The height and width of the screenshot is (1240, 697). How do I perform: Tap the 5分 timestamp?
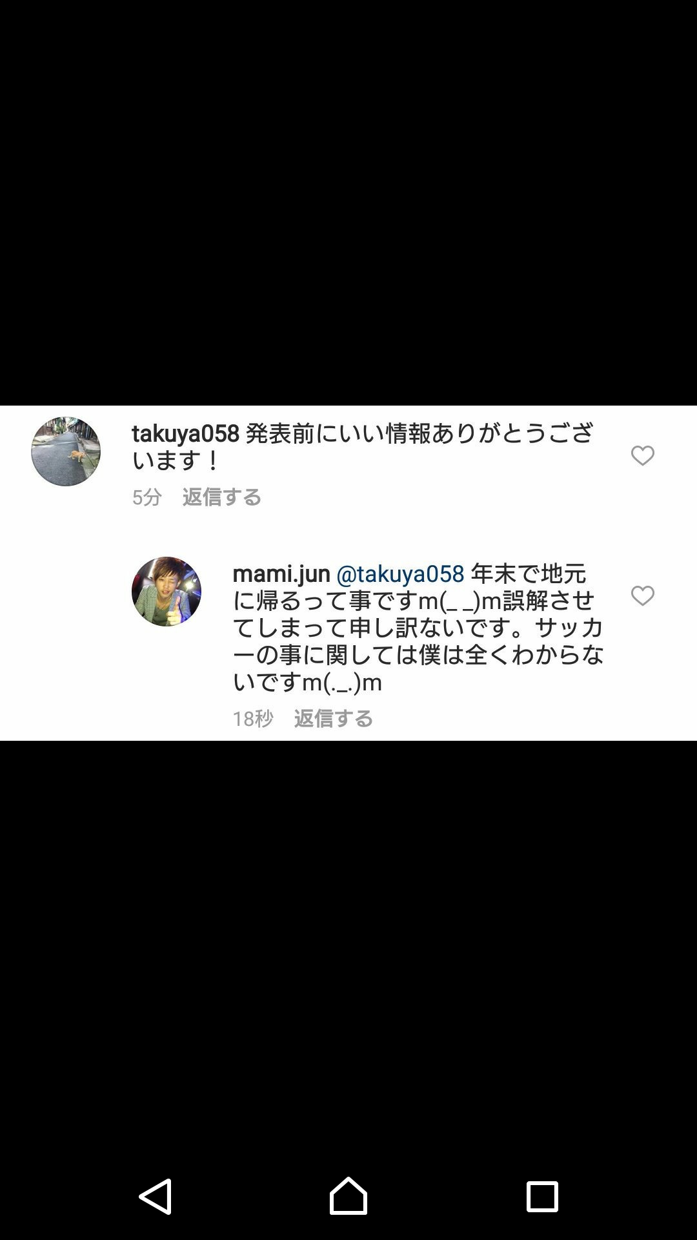[x=146, y=497]
